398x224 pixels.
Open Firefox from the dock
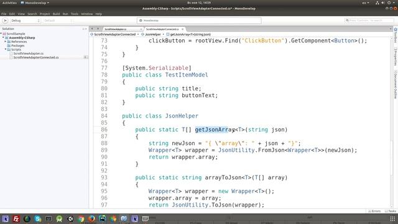(x=91, y=218)
